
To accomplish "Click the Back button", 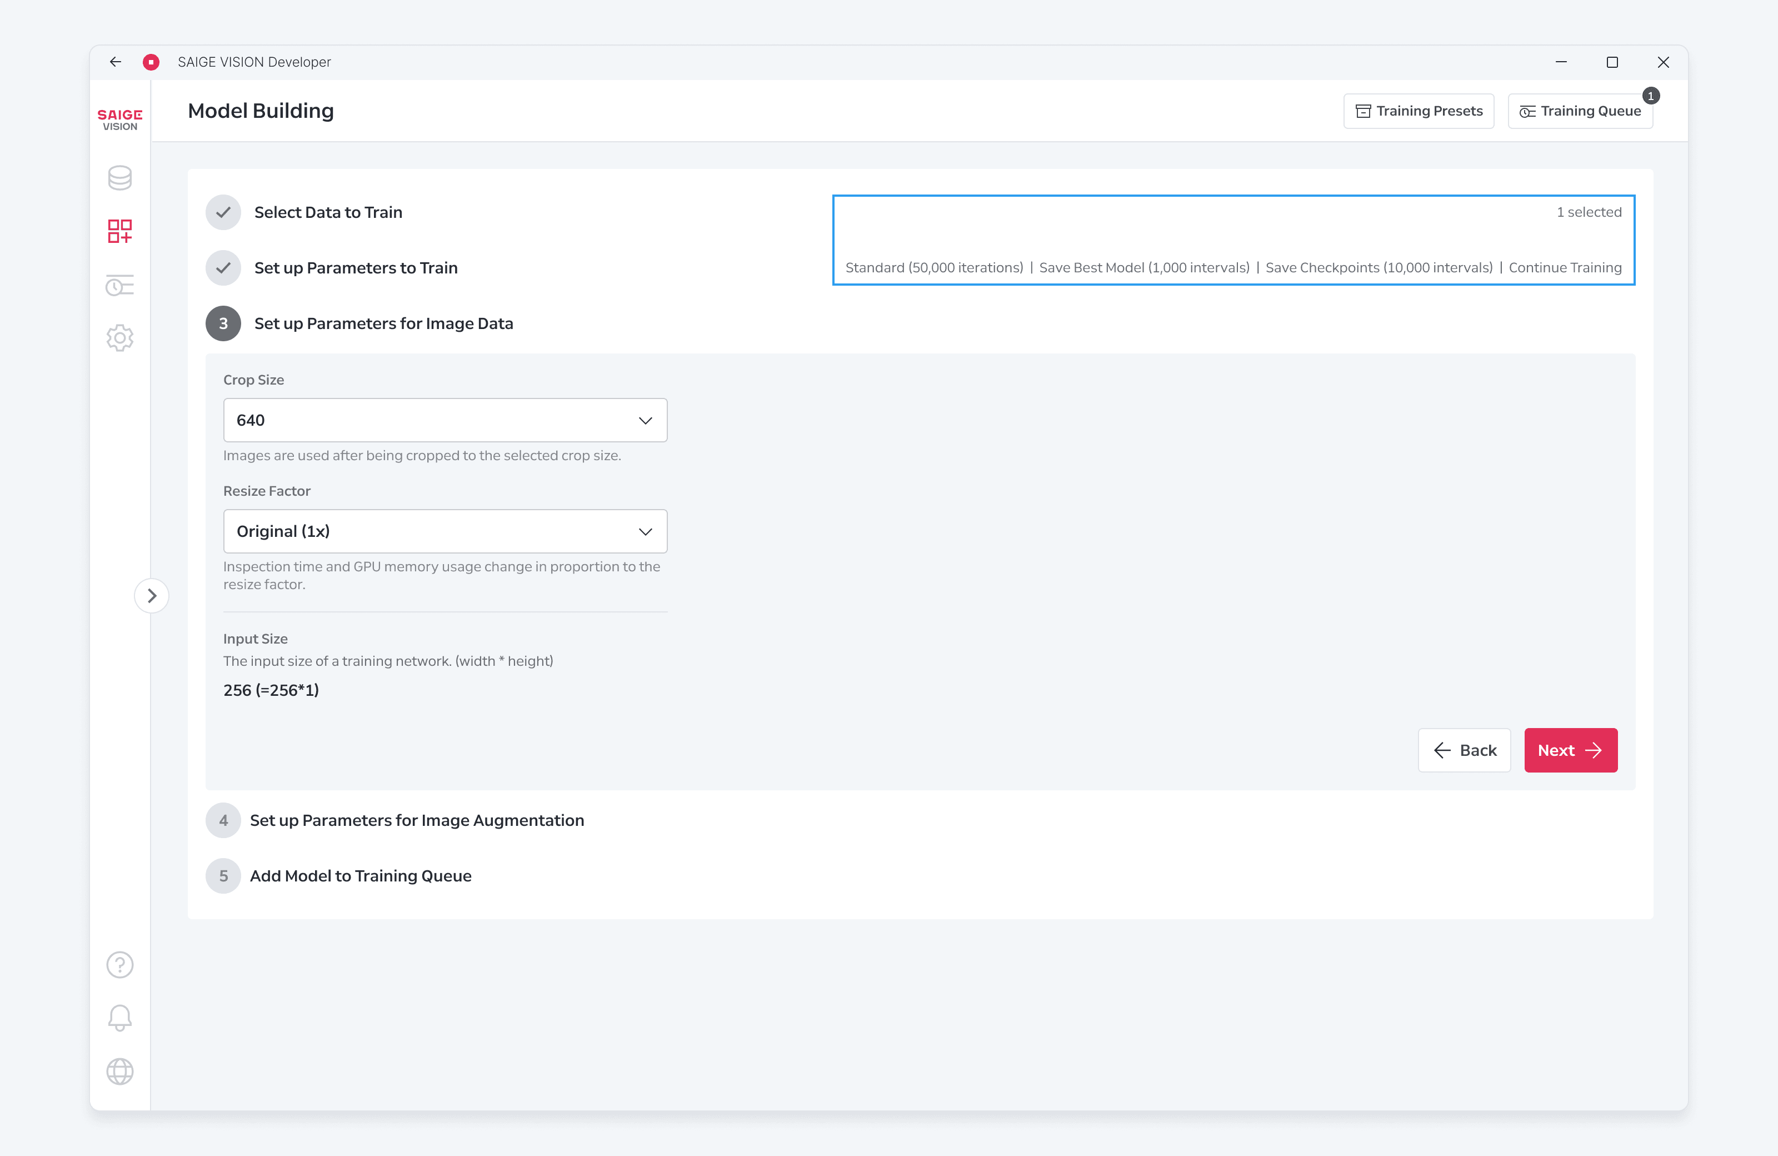I will (1464, 750).
